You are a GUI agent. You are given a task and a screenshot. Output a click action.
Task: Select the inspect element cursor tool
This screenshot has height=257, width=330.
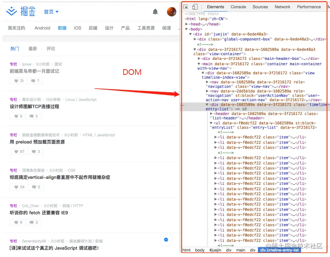pyautogui.click(x=186, y=7)
